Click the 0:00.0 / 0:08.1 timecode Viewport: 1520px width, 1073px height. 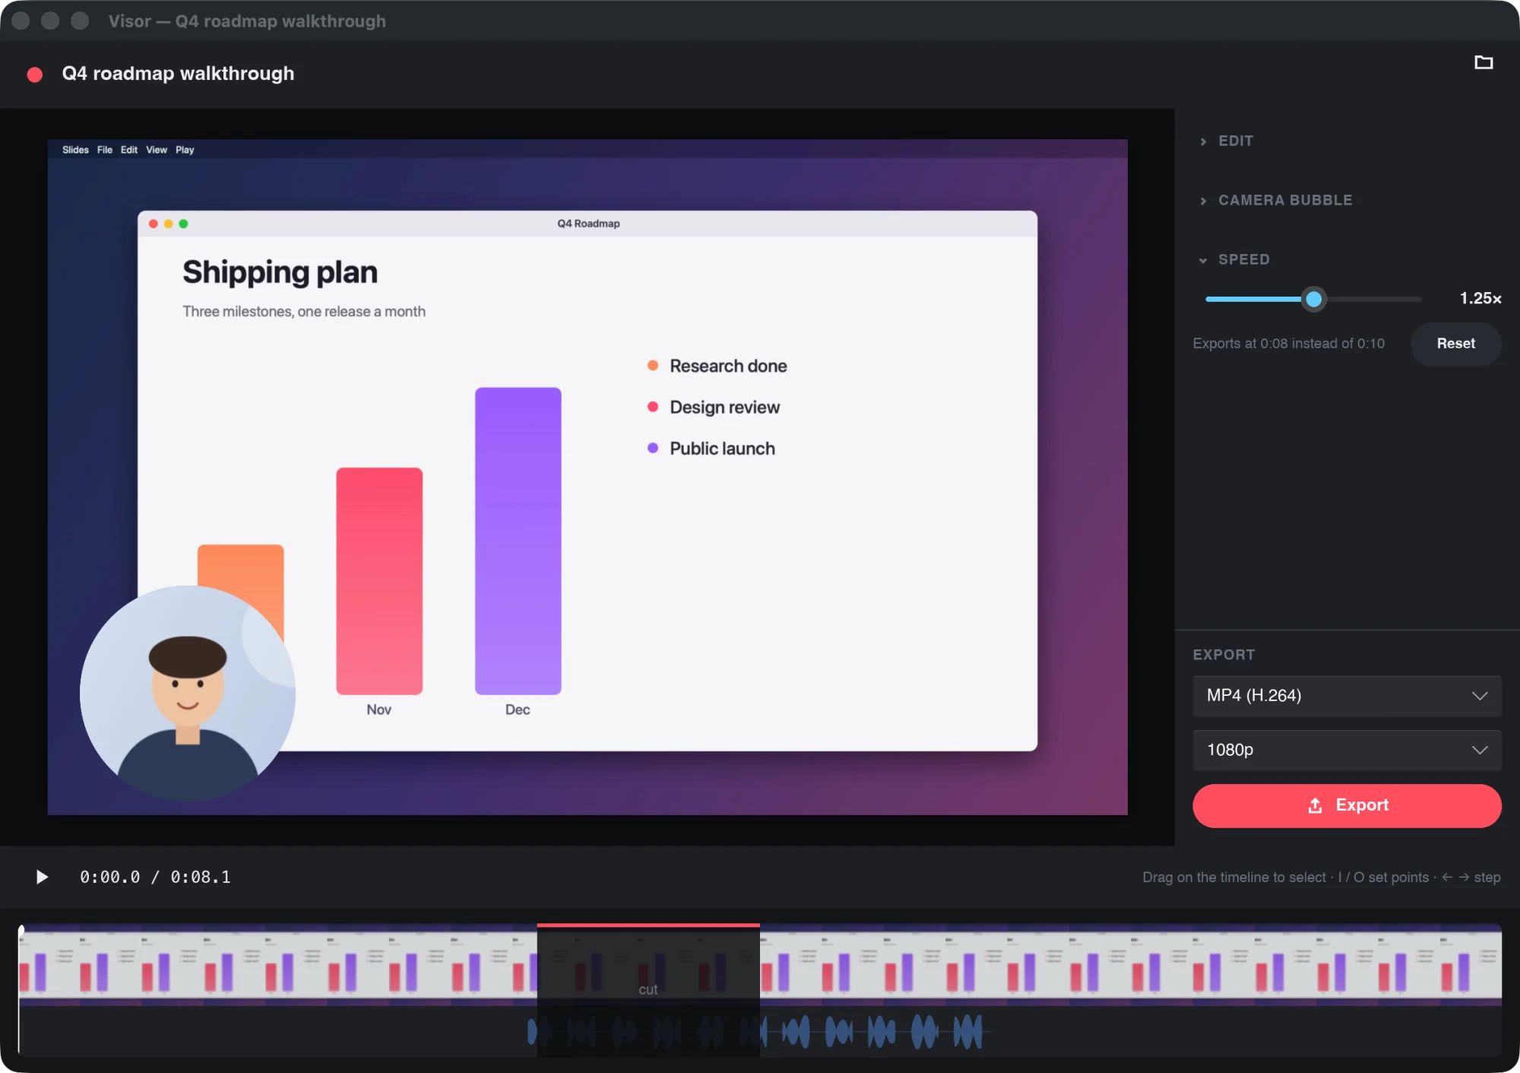click(x=155, y=877)
